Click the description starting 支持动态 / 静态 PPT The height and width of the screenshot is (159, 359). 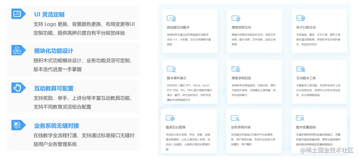click(x=189, y=93)
